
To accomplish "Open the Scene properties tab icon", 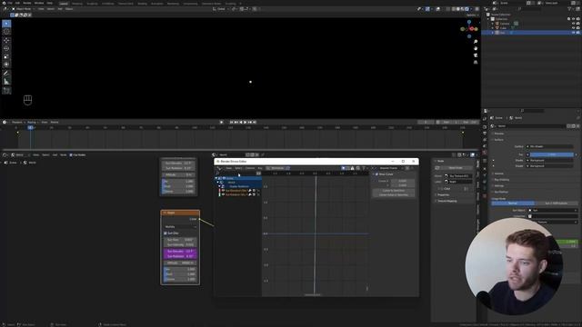I will (485, 146).
